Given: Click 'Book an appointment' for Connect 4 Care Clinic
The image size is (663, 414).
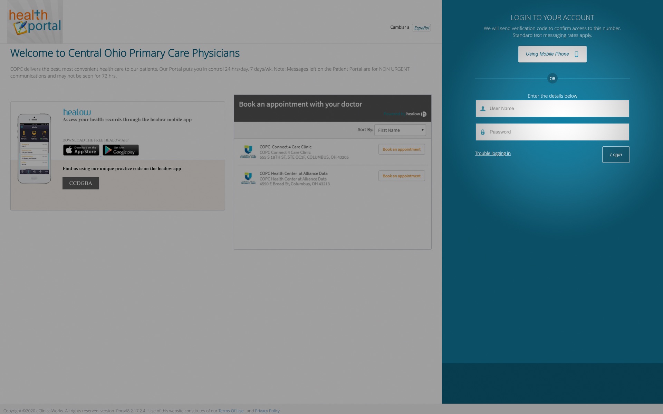Looking at the screenshot, I should tap(402, 149).
